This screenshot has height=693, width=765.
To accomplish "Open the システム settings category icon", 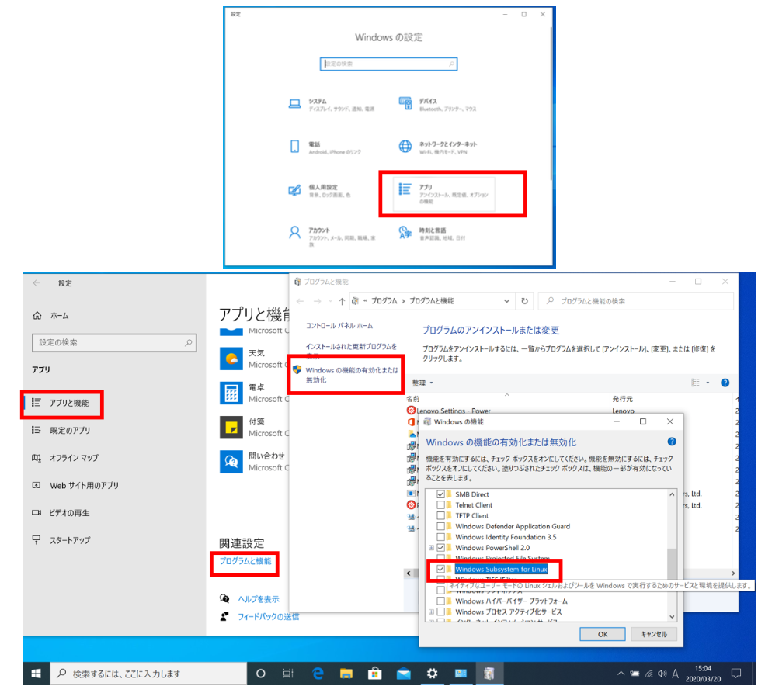I will 294,104.
